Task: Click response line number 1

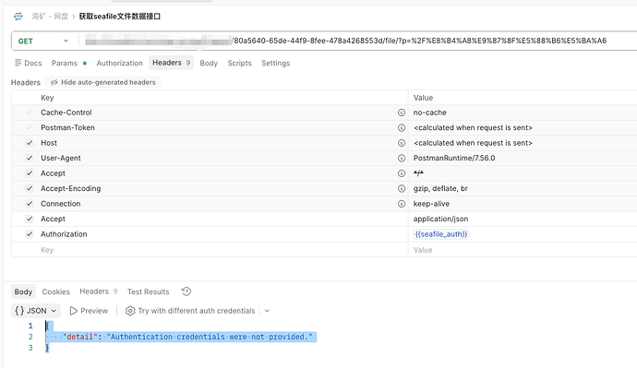Action: [x=30, y=326]
